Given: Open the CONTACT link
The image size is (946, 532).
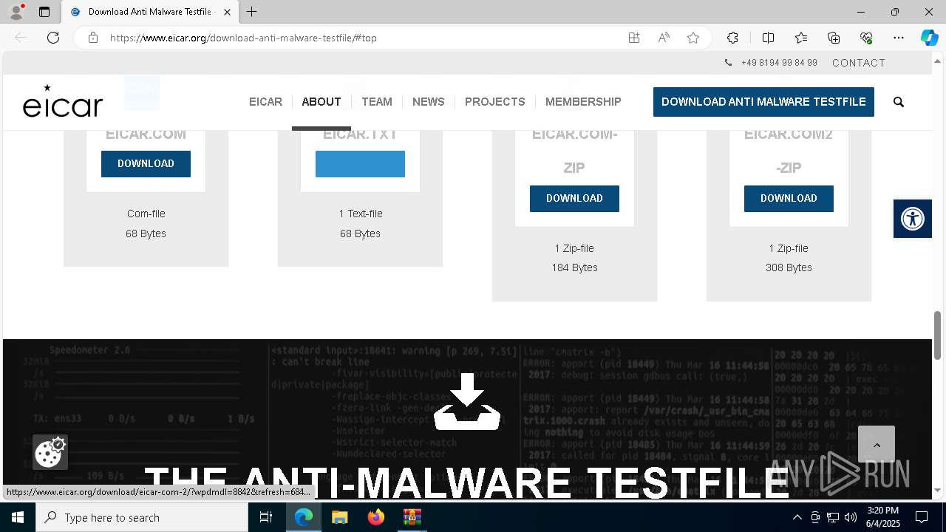Looking at the screenshot, I should 859,63.
